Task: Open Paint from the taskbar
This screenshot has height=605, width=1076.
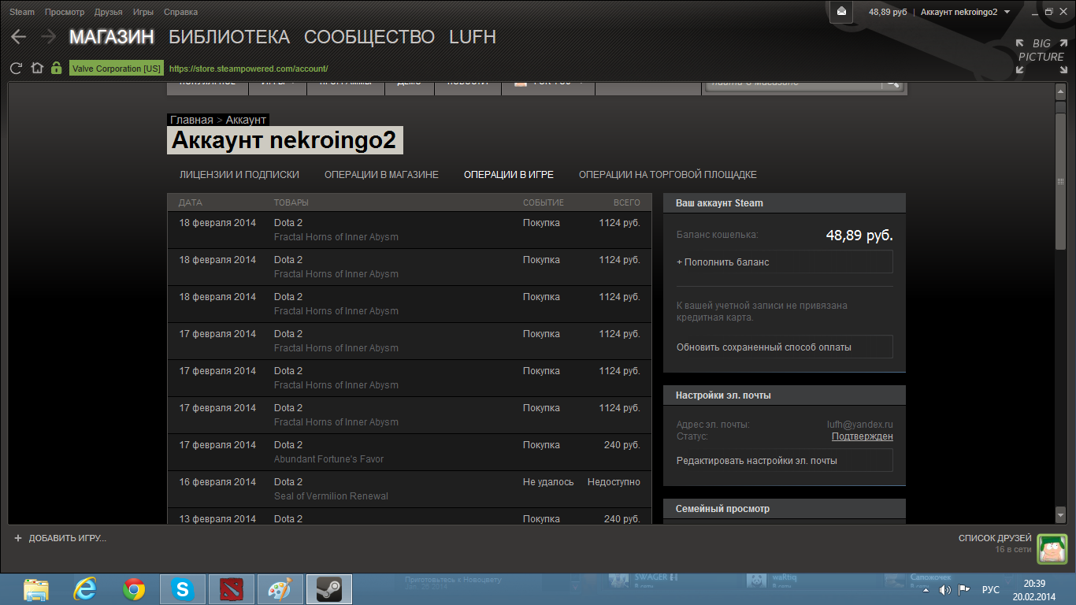Action: [280, 589]
